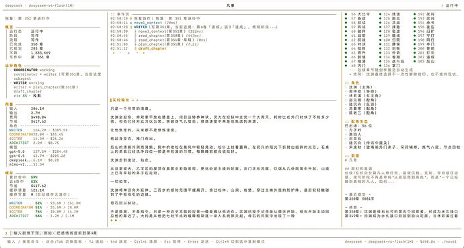This screenshot has width=464, height=248.
Task: Select the green dot beside chapter 56 大比令
Action: (346, 14)
